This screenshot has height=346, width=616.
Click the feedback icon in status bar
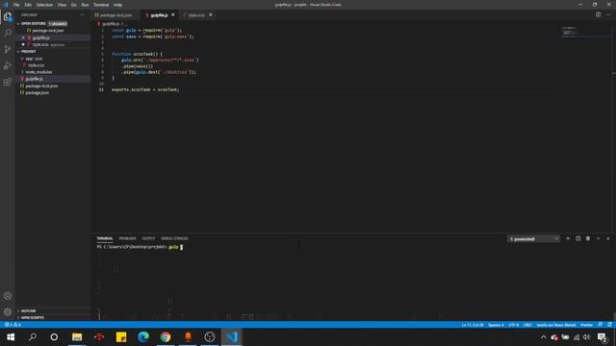coord(600,325)
